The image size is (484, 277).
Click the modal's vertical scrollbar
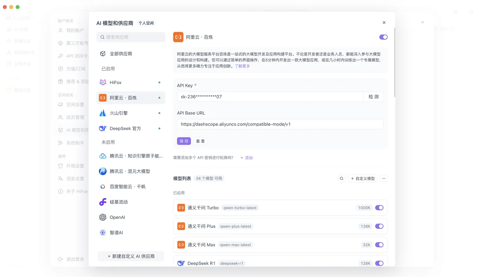394,62
